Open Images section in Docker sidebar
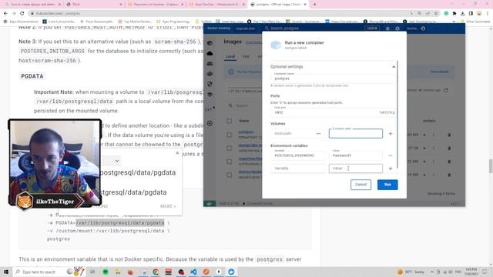 coord(210,53)
